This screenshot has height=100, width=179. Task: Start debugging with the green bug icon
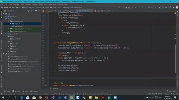(142, 7)
